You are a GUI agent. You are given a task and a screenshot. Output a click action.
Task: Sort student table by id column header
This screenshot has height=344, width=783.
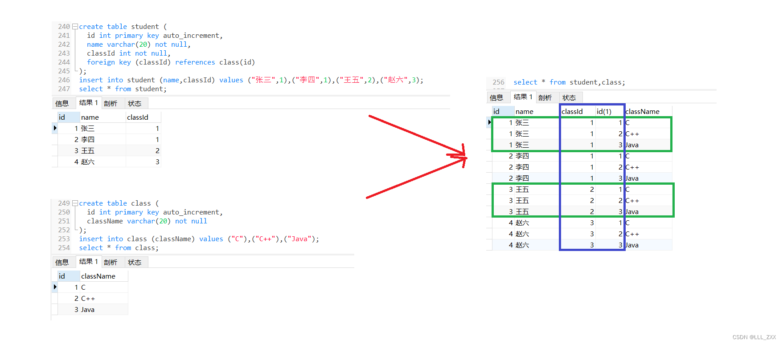[69, 117]
